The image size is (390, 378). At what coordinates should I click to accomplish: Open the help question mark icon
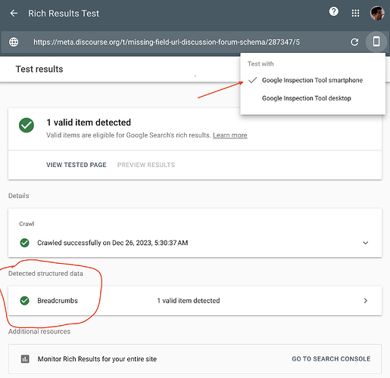click(x=334, y=11)
